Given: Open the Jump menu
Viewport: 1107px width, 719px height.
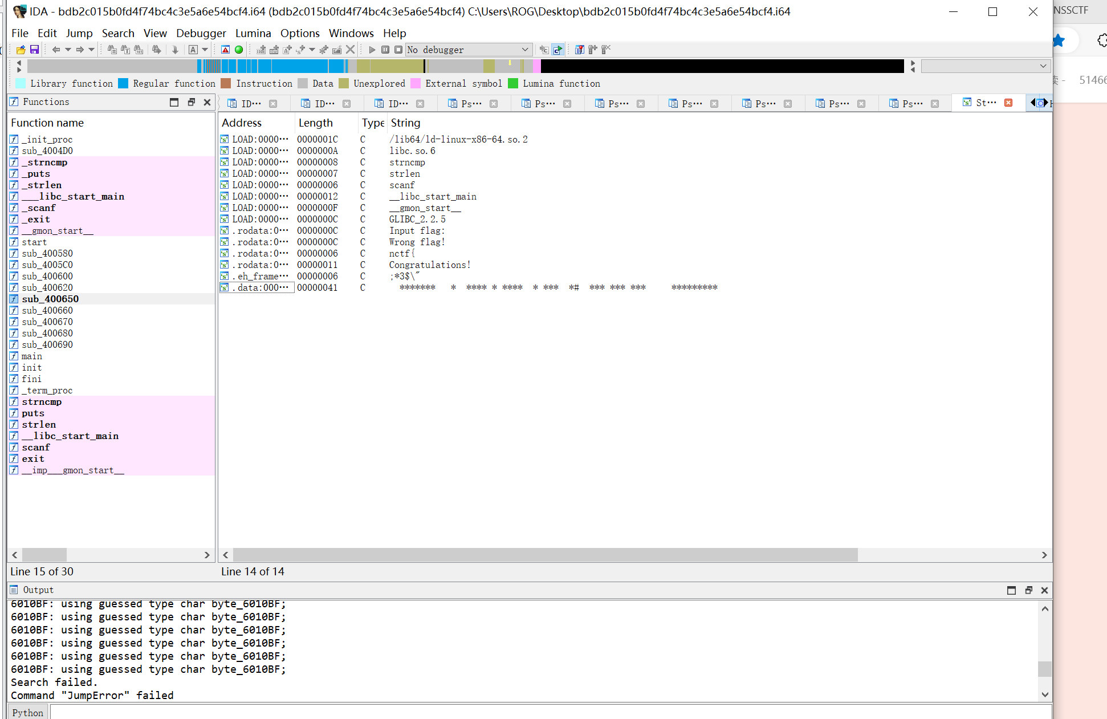Looking at the screenshot, I should (79, 33).
